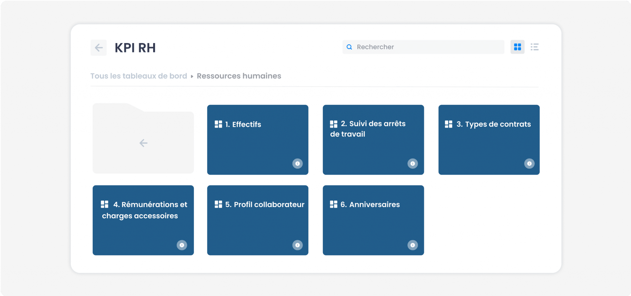Show info for Rémunérations dashboard
631x296 pixels.
pos(182,245)
